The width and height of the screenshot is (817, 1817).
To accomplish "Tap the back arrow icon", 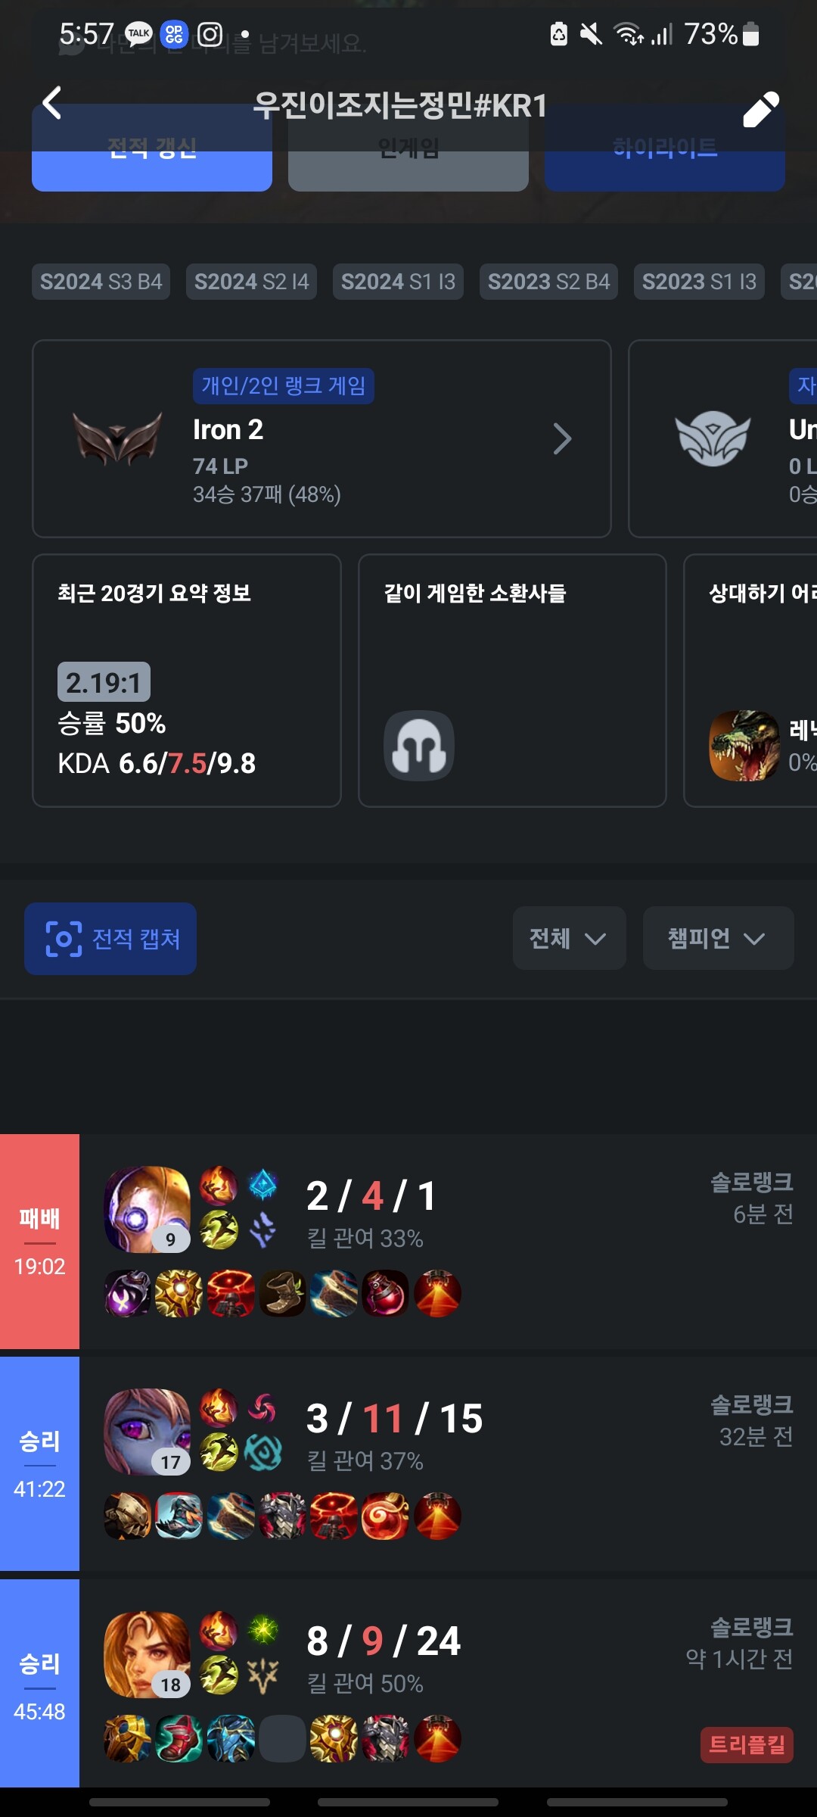I will 51,103.
